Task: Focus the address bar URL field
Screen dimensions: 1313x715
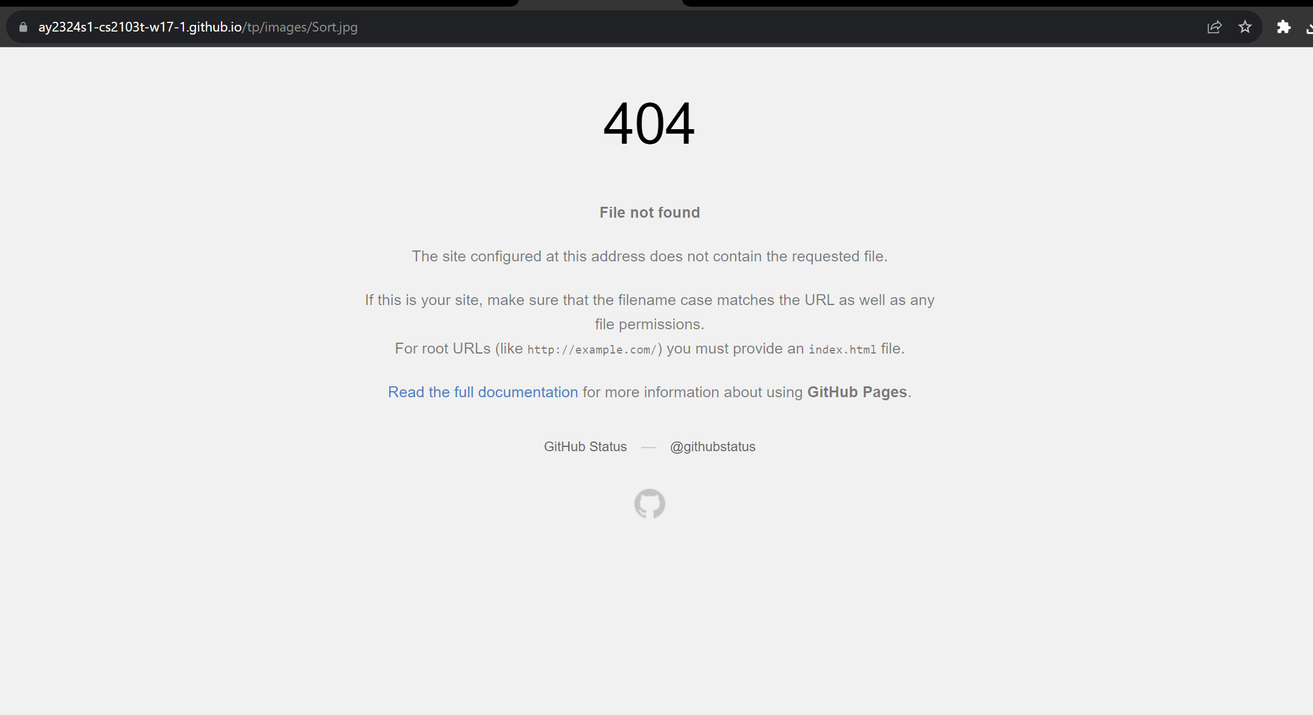Action: point(607,27)
